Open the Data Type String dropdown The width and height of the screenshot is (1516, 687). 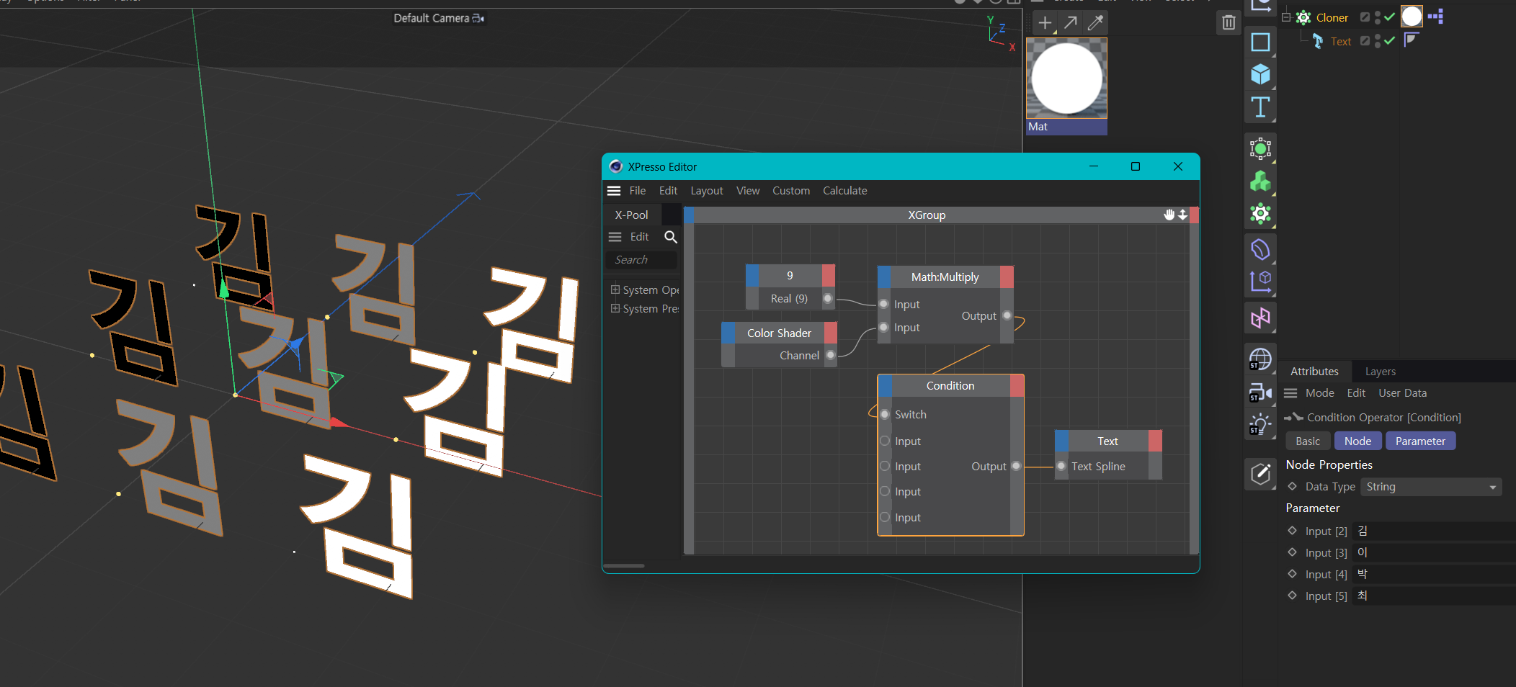tap(1430, 487)
